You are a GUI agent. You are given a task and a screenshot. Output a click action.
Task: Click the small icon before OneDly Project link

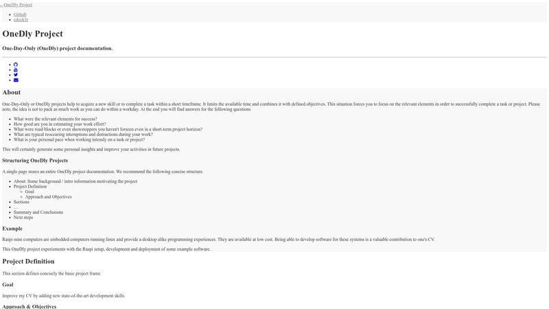coord(1,6)
